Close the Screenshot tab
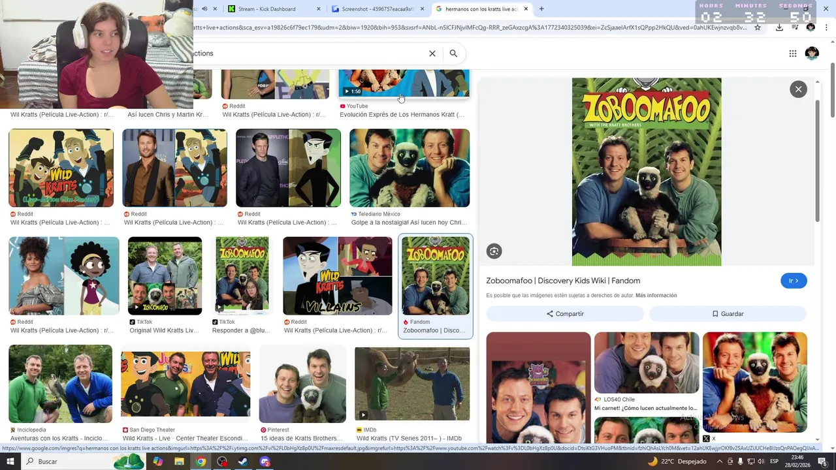Screen dimensions: 836x470 click(x=422, y=9)
